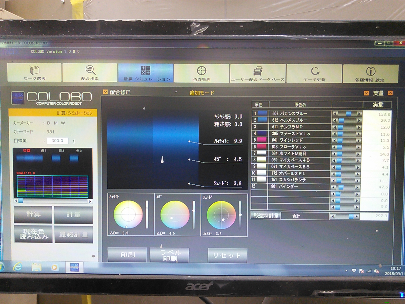Click the 45° color wheel
The height and width of the screenshot is (304, 405).
click(175, 215)
